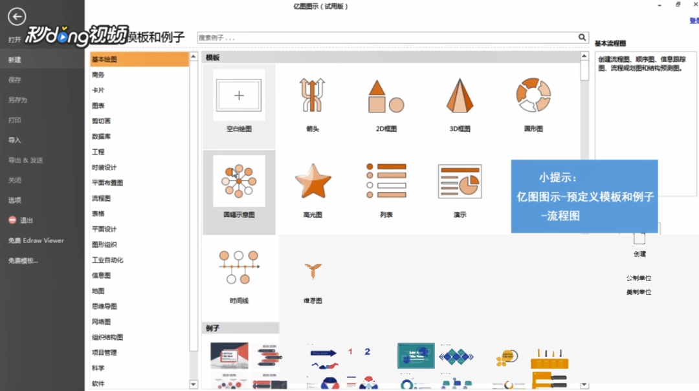Viewport: 699px width, 391px height.
Task: Click the red 退出 exit icon
Action: pyautogui.click(x=12, y=220)
